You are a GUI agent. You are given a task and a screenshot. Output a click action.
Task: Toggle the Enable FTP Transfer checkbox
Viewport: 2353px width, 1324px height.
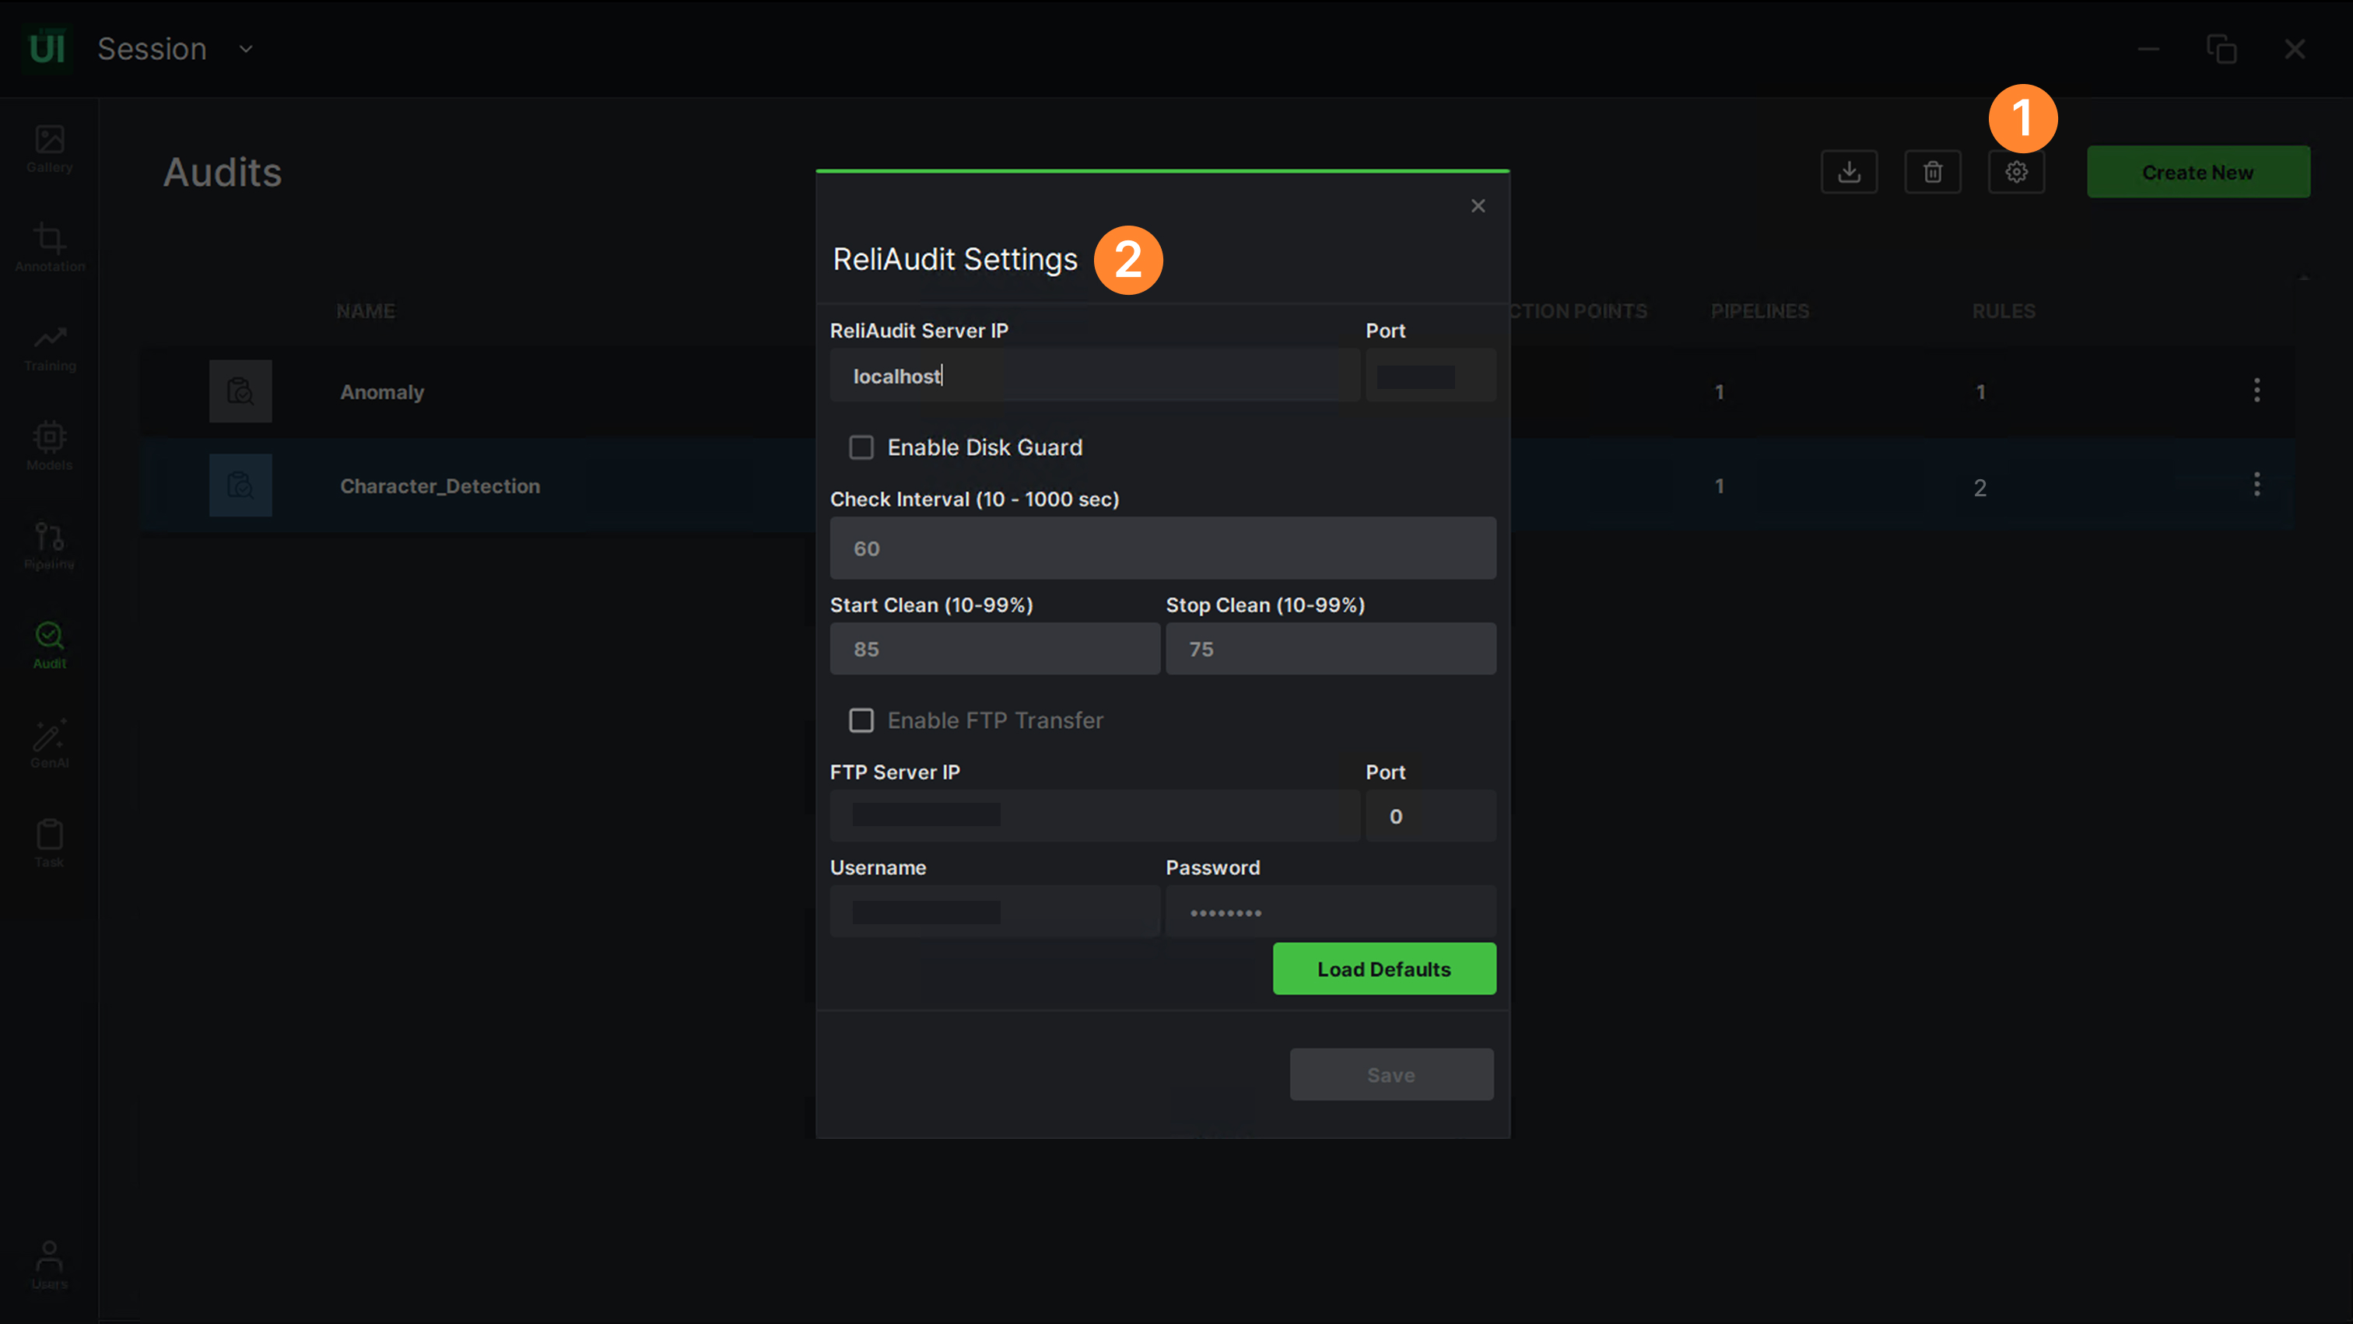[x=861, y=720]
